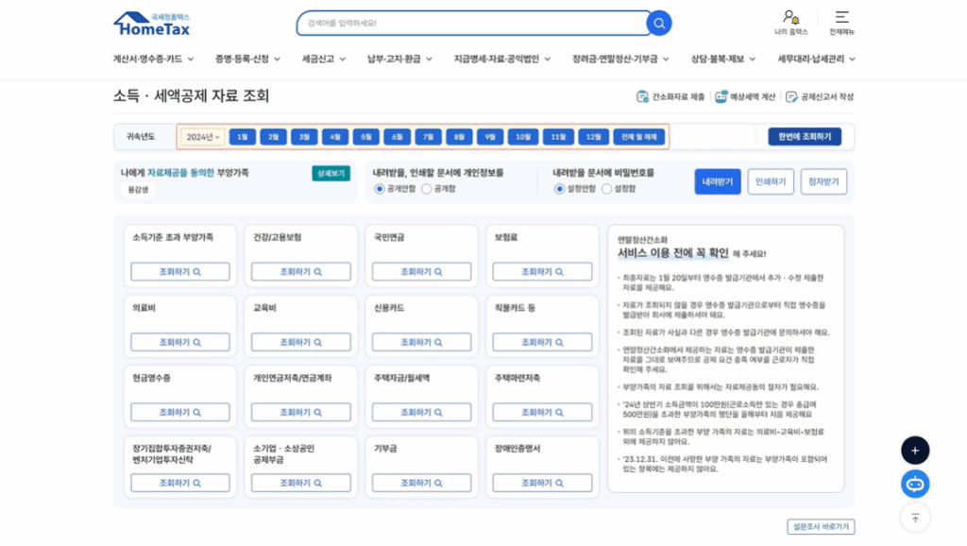Click the scroll-to-top arrow icon
The image size is (967, 546).
[914, 517]
